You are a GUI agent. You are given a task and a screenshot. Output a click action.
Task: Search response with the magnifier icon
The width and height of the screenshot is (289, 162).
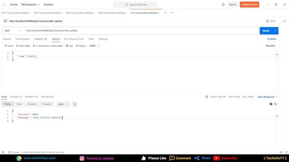point(275,104)
